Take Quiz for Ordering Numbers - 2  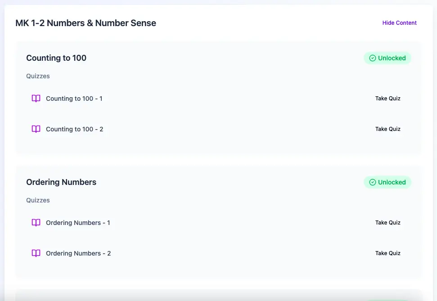[387, 253]
